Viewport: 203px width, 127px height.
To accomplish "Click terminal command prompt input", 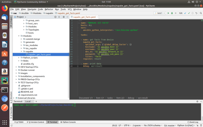I will tap(75, 105).
